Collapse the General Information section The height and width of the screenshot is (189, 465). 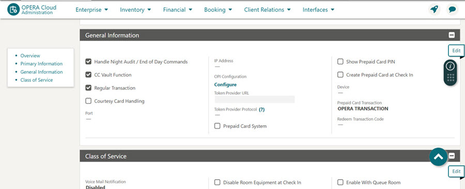tap(452, 35)
